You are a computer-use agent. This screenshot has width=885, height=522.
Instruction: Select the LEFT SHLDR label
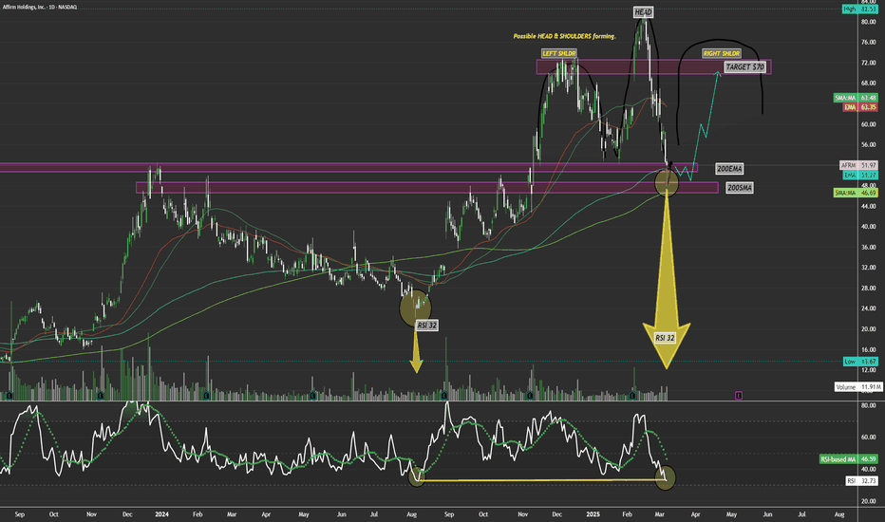[x=558, y=53]
